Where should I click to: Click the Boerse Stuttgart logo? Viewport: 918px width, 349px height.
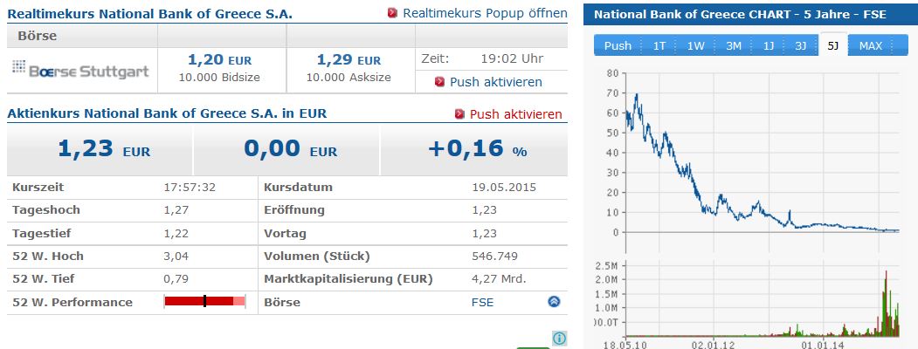click(x=81, y=70)
